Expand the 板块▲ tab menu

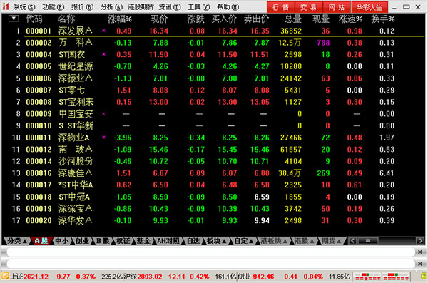(x=217, y=241)
